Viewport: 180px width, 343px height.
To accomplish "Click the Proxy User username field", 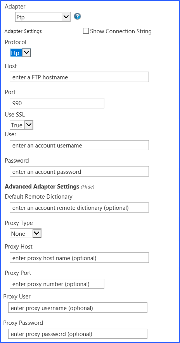I will (x=78, y=308).
